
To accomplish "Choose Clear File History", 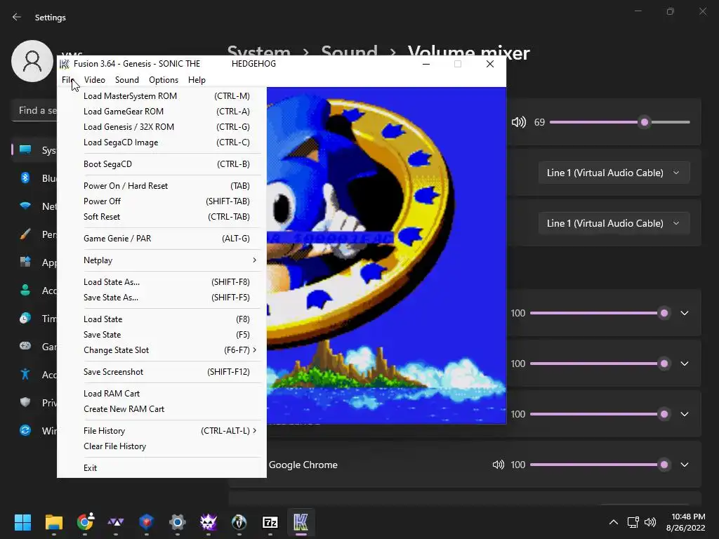I will pyautogui.click(x=162, y=446).
